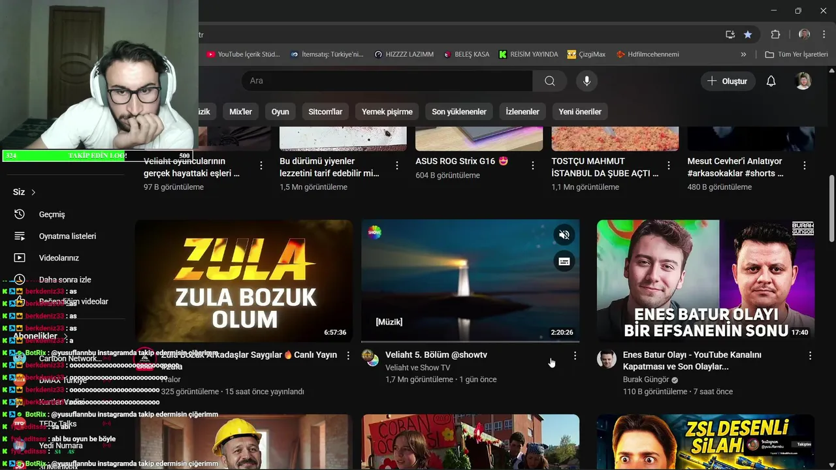Click the TOSTÇU MAHMUT İSTANBUL DA ŞUBE title
Image resolution: width=836 pixels, height=470 pixels.
coord(605,167)
